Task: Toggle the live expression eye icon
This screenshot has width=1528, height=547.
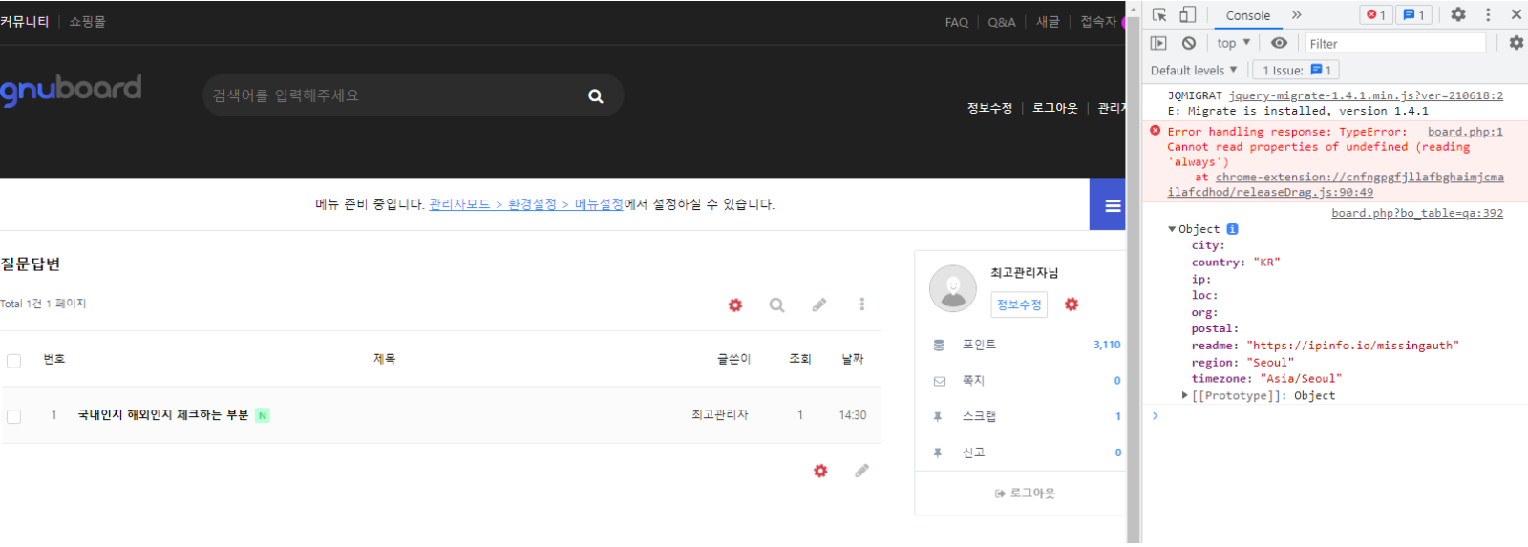Action: point(1279,43)
